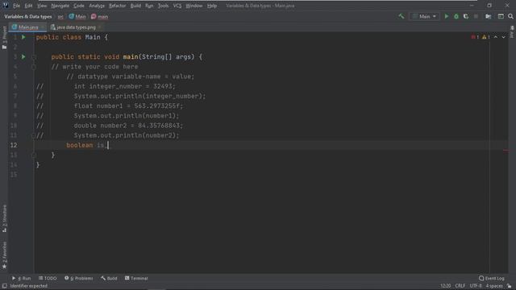Run the Main configuration with green play button
Screen dimensions: 516x290
[447, 16]
